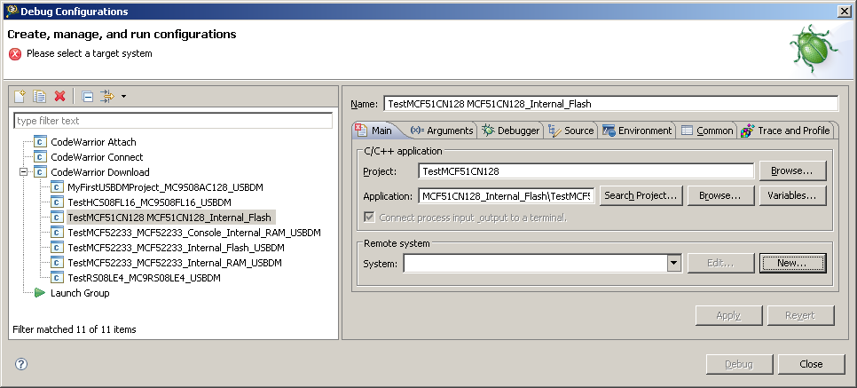Select TestHCS08FL16_MC9S08FL16_USBDM configuration
The width and height of the screenshot is (857, 388).
[149, 202]
